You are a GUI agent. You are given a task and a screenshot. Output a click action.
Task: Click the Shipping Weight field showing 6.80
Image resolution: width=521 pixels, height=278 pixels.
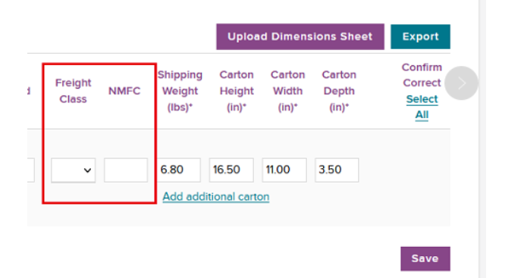(x=179, y=170)
